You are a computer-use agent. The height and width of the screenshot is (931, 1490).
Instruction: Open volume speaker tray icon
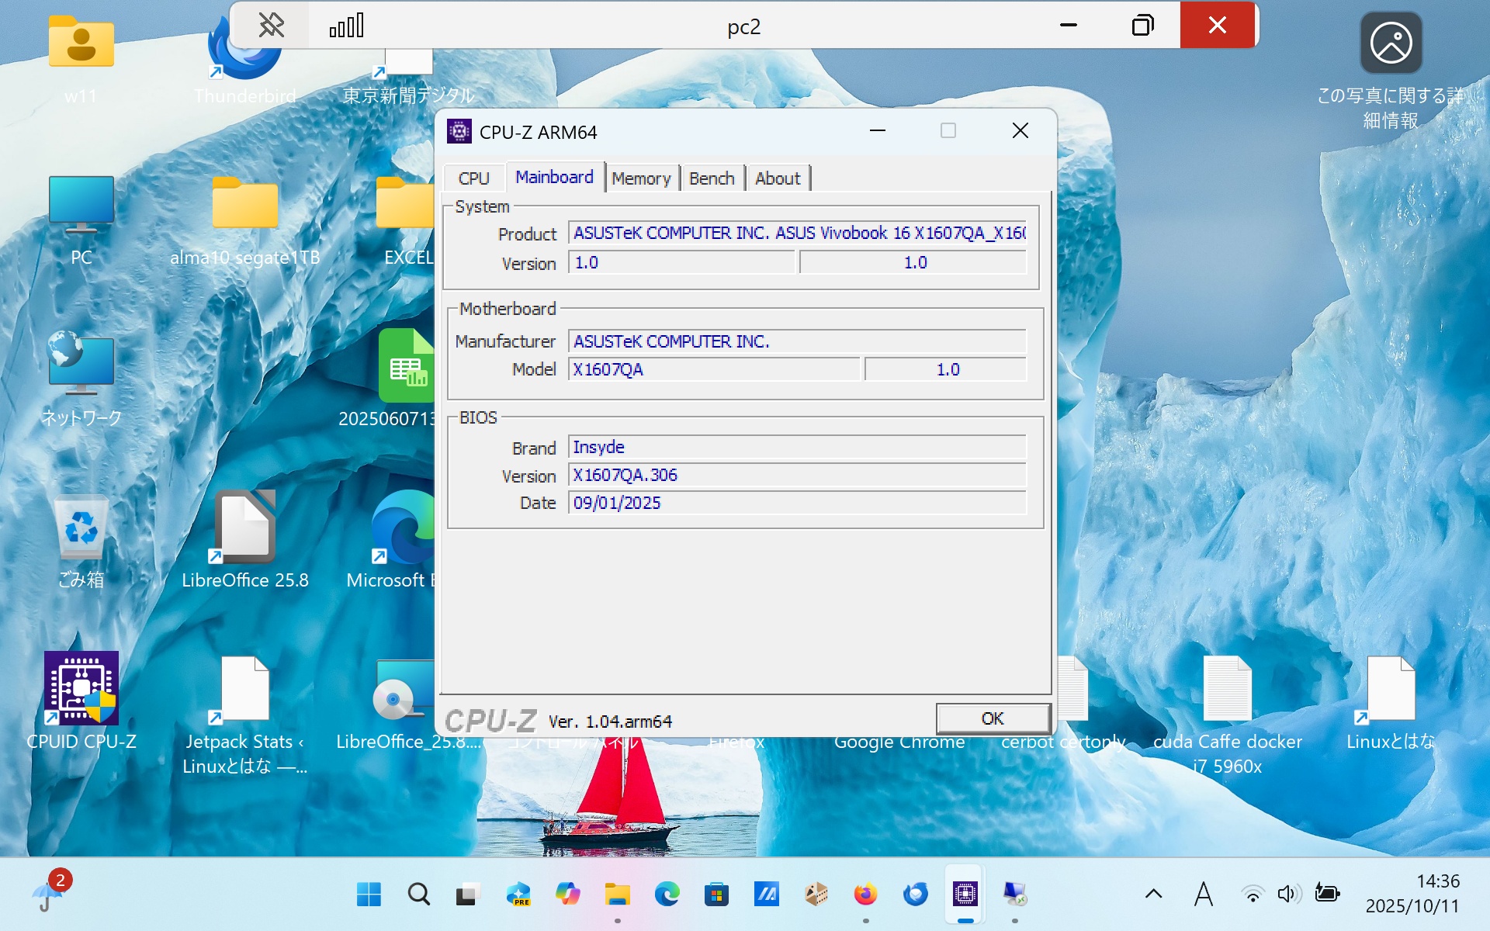(1287, 894)
